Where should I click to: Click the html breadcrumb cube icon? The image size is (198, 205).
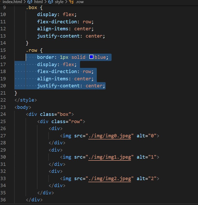click(30, 2)
